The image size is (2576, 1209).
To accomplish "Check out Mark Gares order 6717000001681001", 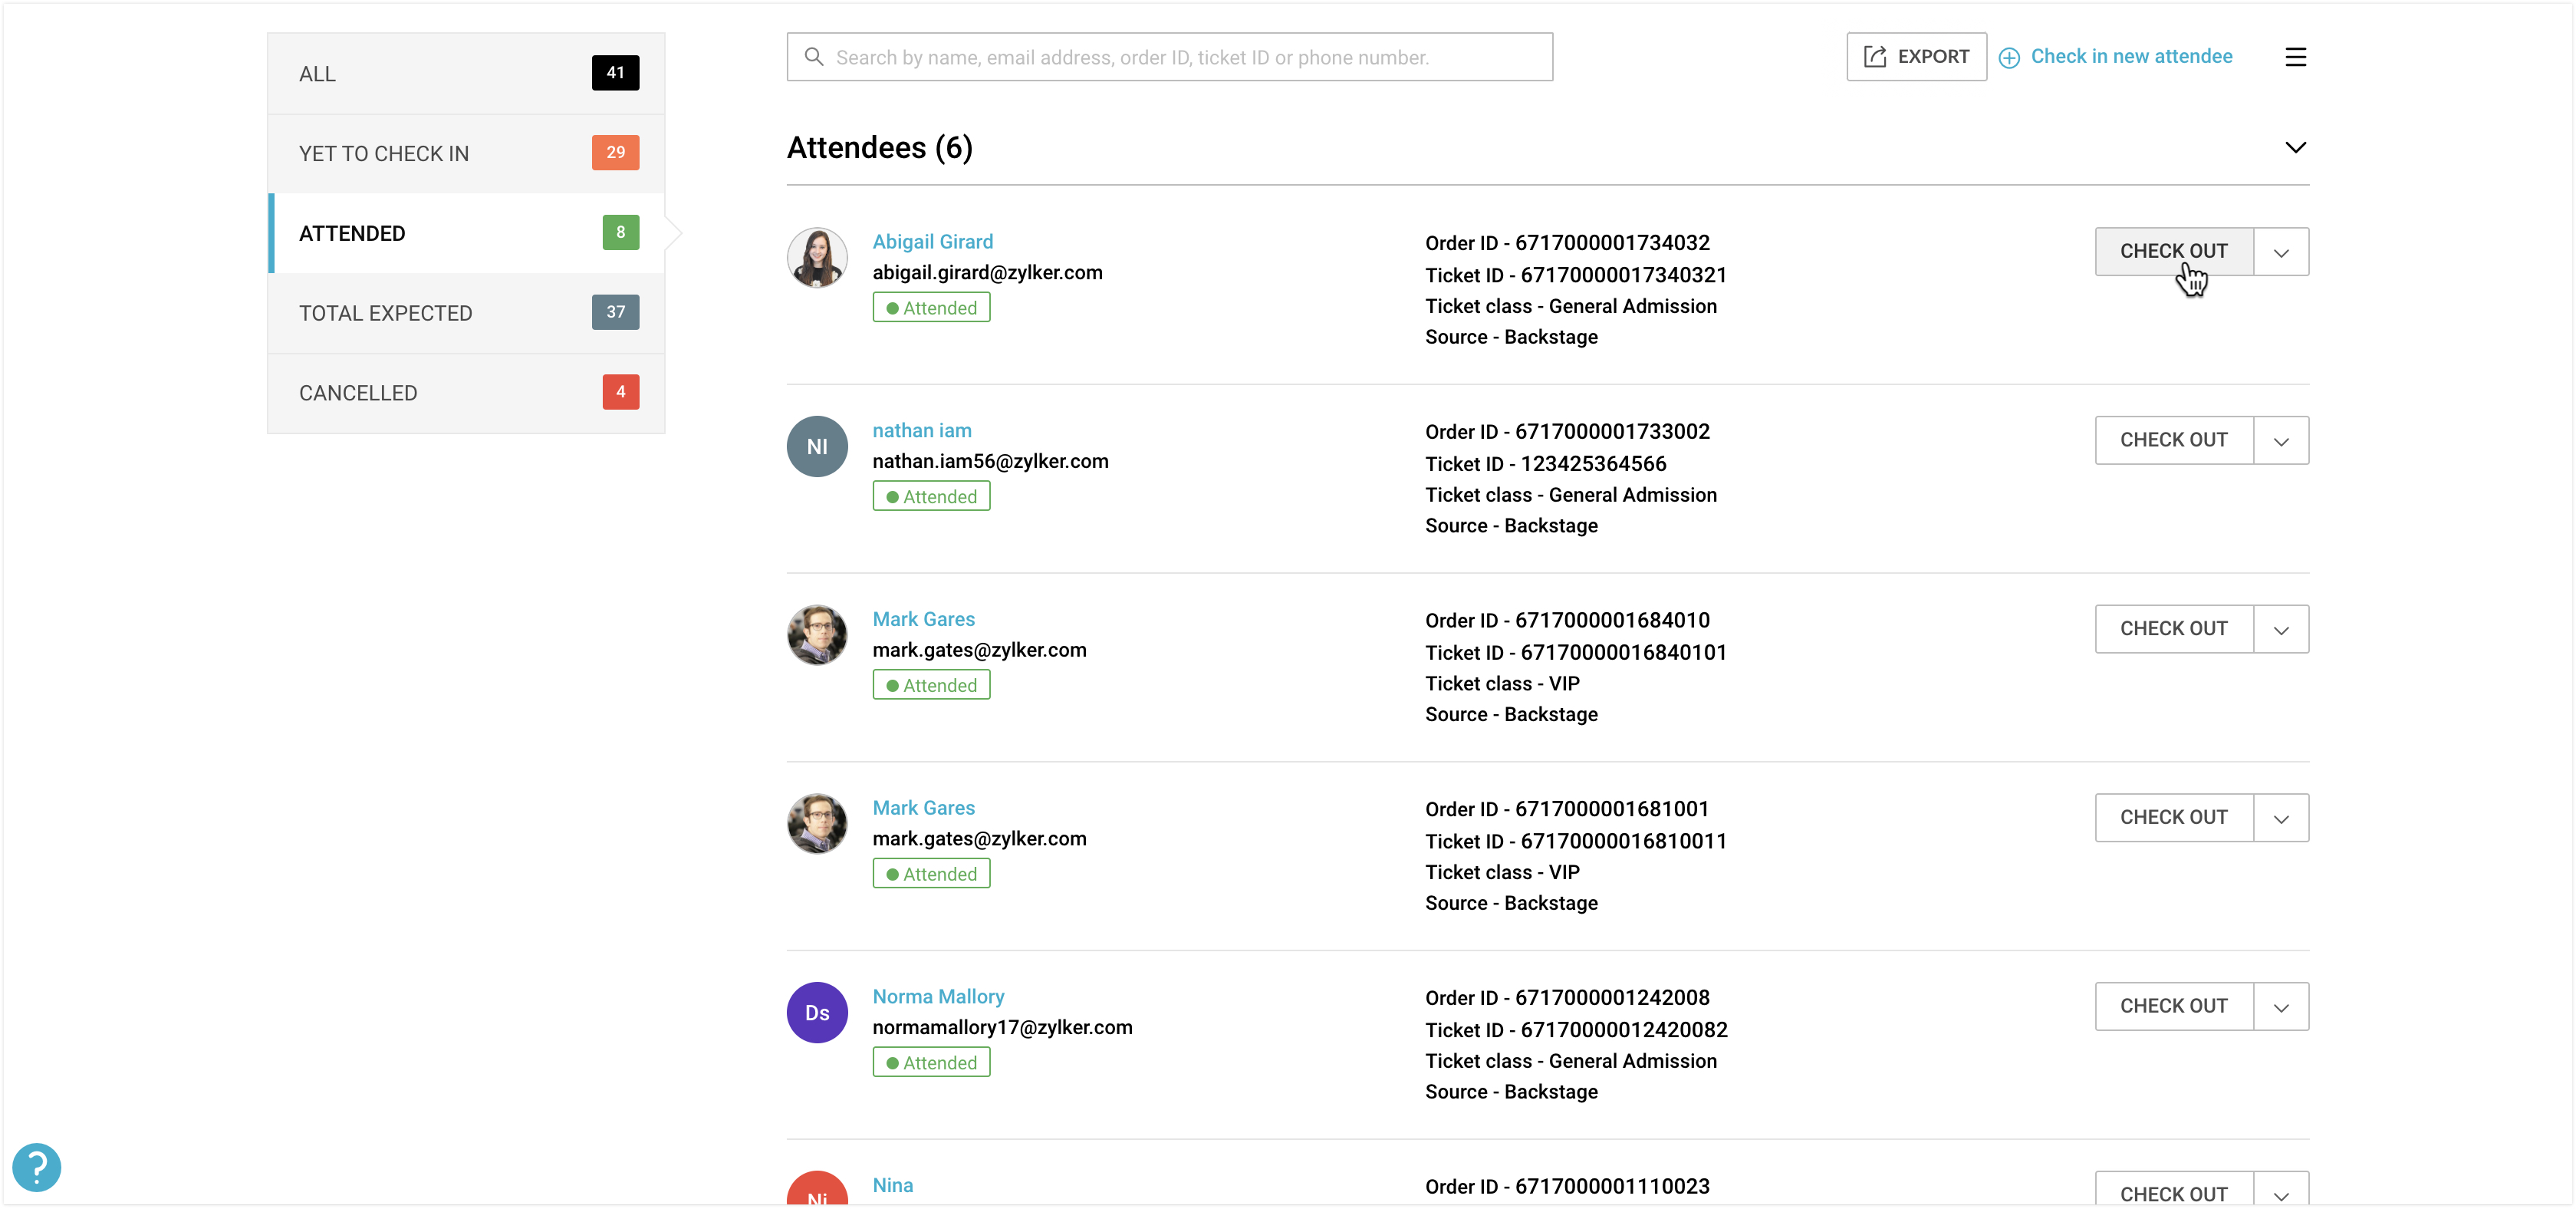I will point(2174,818).
